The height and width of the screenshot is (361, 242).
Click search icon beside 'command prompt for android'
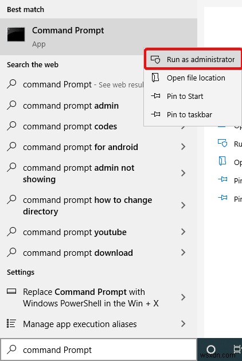(11, 147)
